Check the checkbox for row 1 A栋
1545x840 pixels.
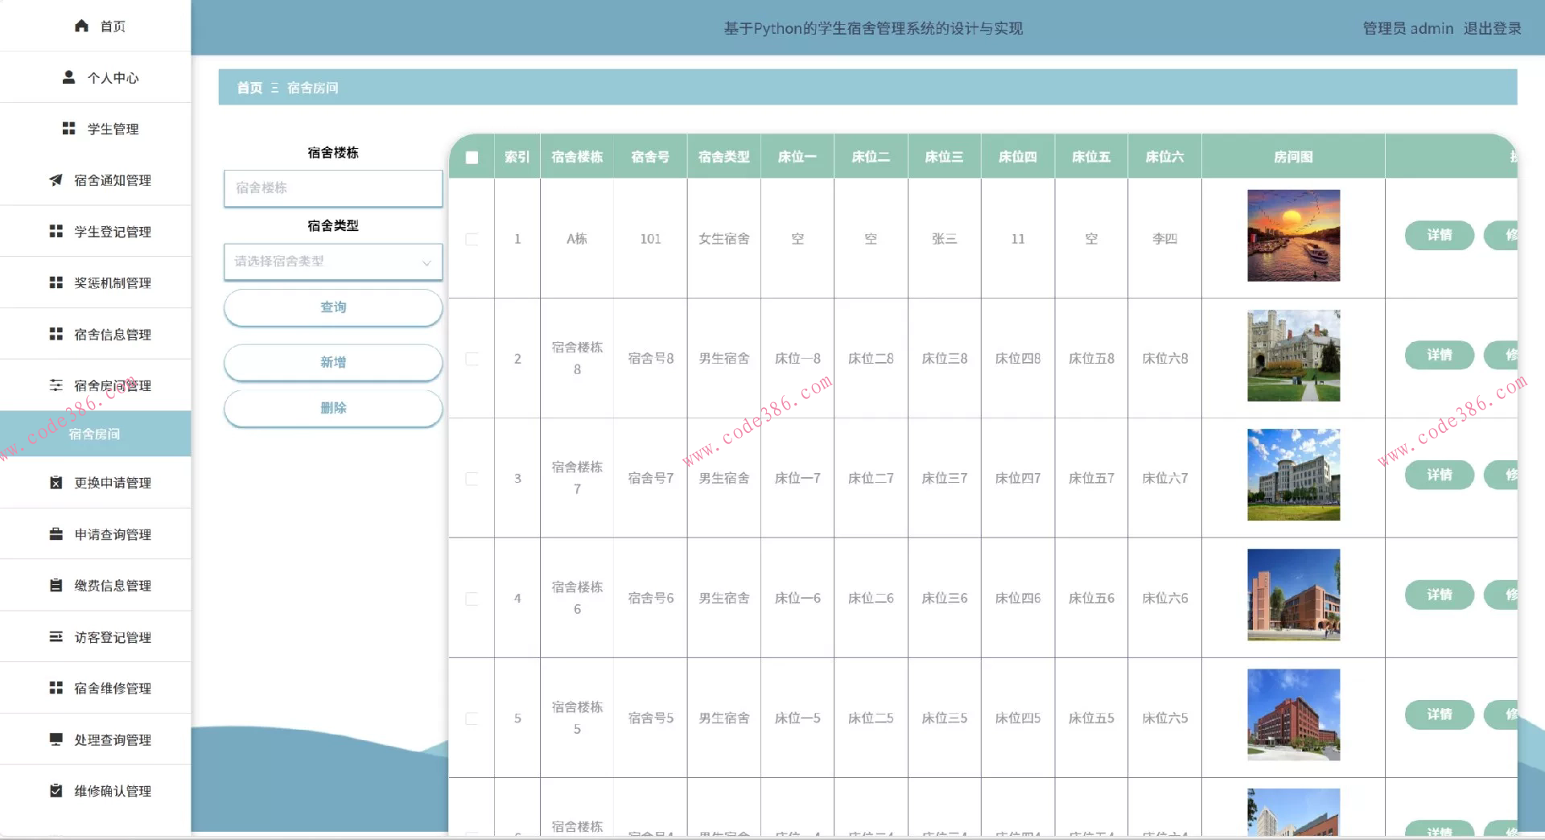pyautogui.click(x=472, y=239)
